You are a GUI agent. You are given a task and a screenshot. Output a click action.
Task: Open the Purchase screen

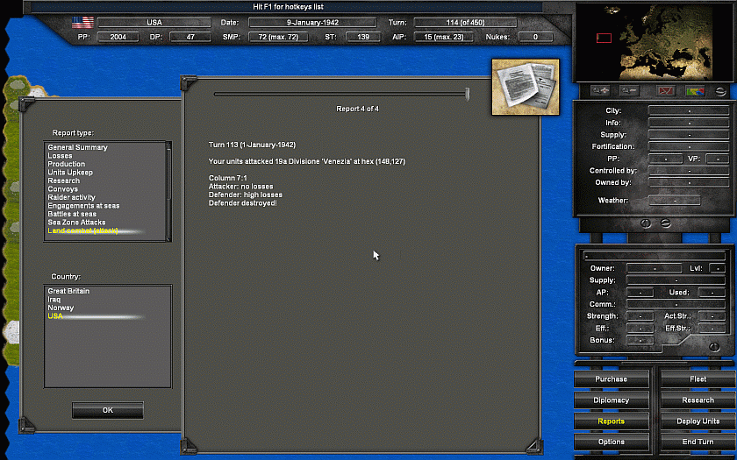tap(611, 379)
